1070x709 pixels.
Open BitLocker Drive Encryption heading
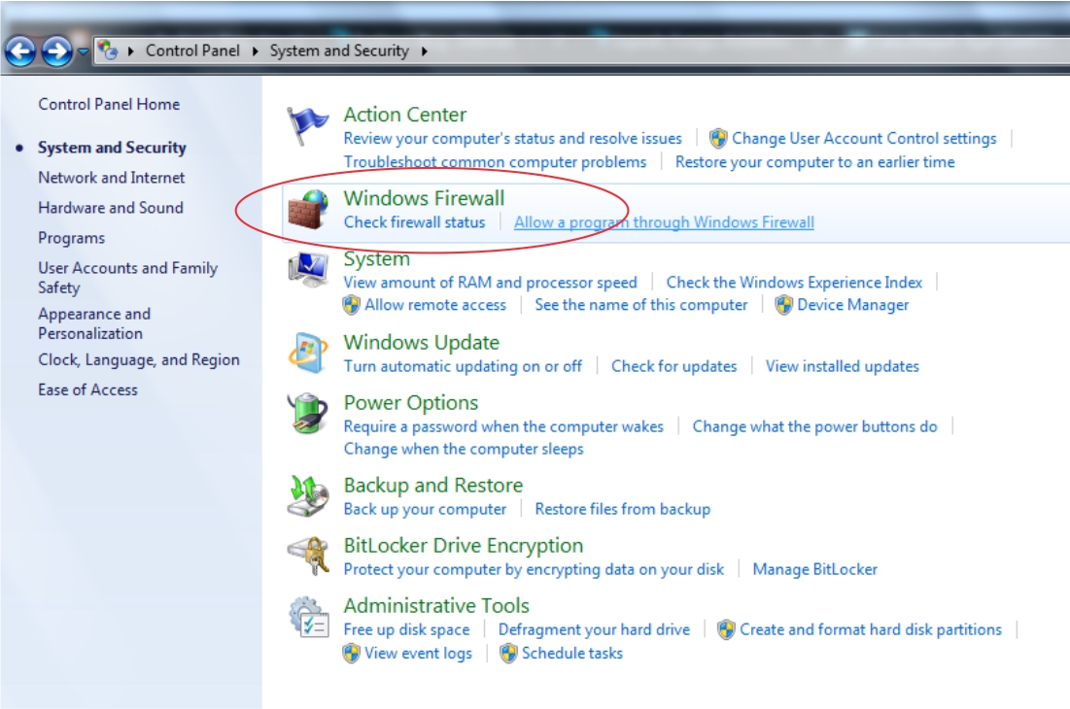(464, 546)
